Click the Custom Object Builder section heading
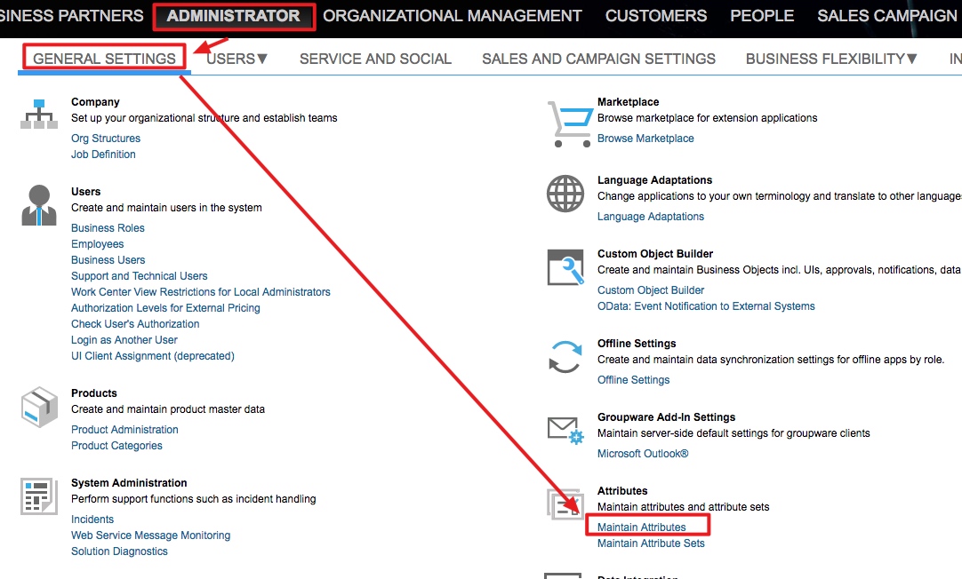 [655, 254]
